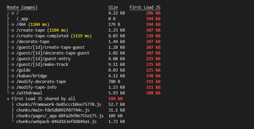254x129 pixels.
Task: Click the "chunks/pages/_app-88fa2bf0e755e175.js" file name
Action: (x=60, y=116)
